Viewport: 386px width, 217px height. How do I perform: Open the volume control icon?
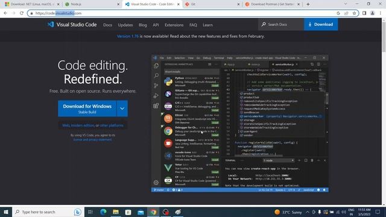pyautogui.click(x=344, y=212)
